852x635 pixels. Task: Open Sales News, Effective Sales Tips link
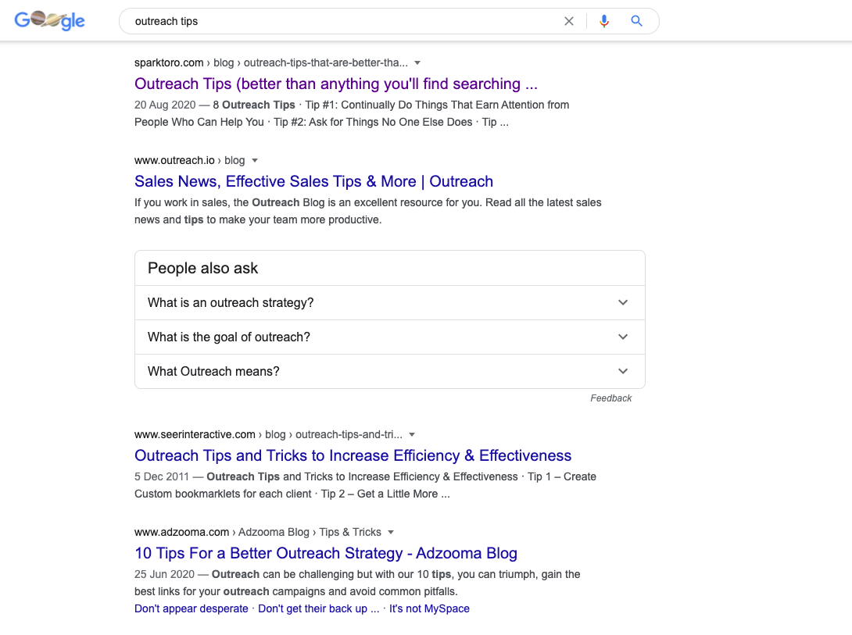pyautogui.click(x=313, y=181)
